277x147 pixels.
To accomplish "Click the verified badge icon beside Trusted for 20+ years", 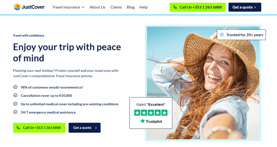I will pyautogui.click(x=222, y=35).
